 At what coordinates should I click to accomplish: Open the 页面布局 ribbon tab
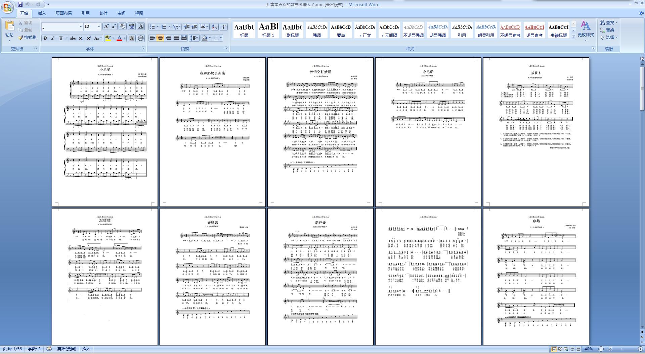(63, 13)
